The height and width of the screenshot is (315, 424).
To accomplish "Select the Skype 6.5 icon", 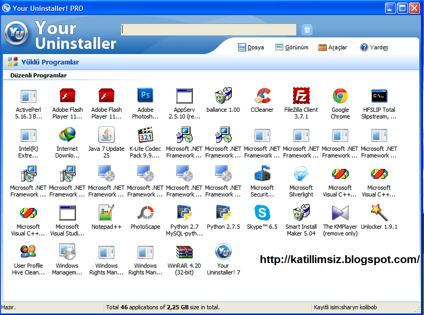I will coord(262,213).
